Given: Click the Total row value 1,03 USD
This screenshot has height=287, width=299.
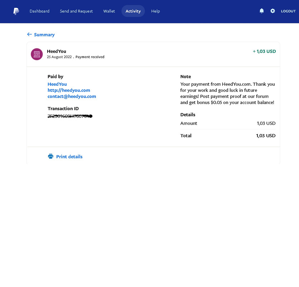Looking at the screenshot, I should point(266,136).
